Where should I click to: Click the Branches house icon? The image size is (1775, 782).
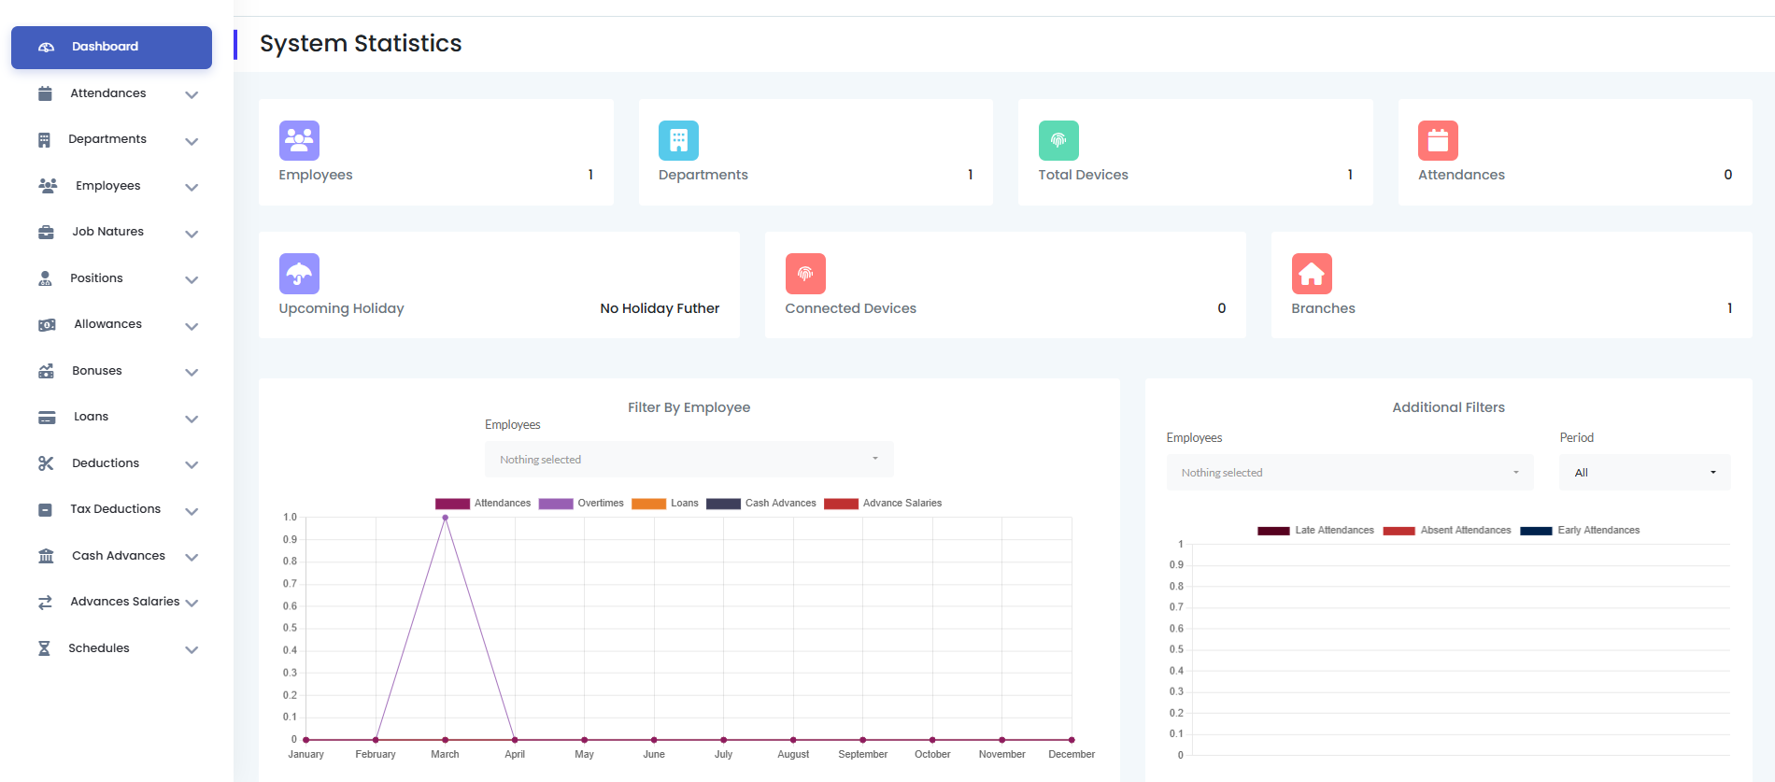pos(1312,274)
